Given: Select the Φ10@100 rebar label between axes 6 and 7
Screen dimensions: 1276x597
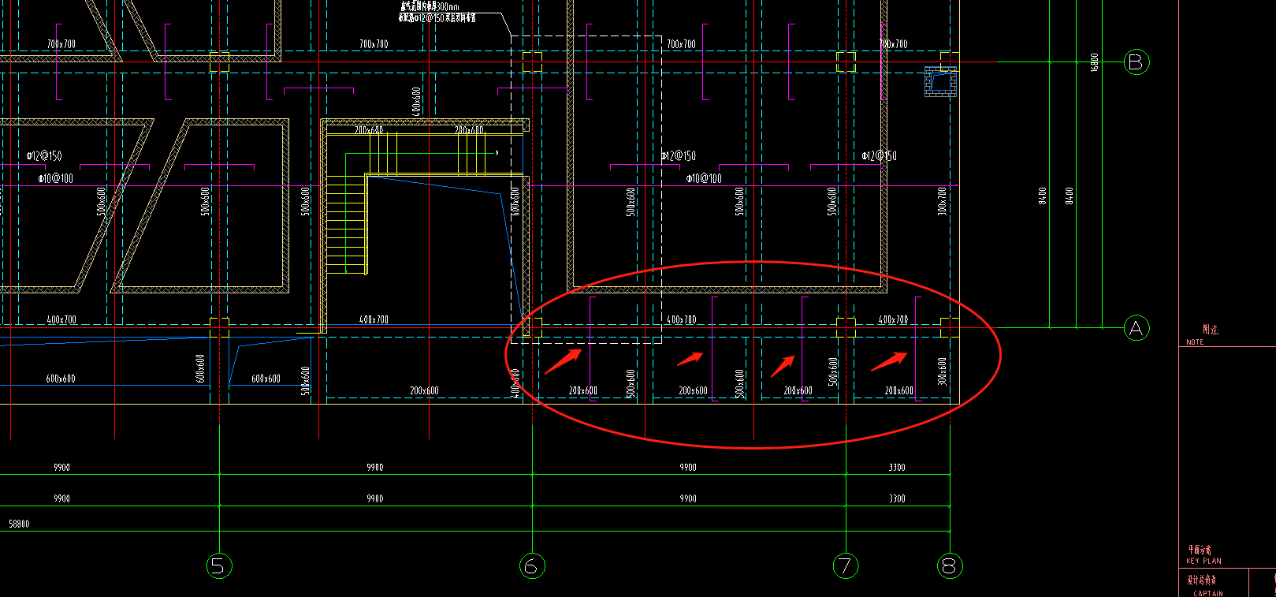Looking at the screenshot, I should pos(704,179).
